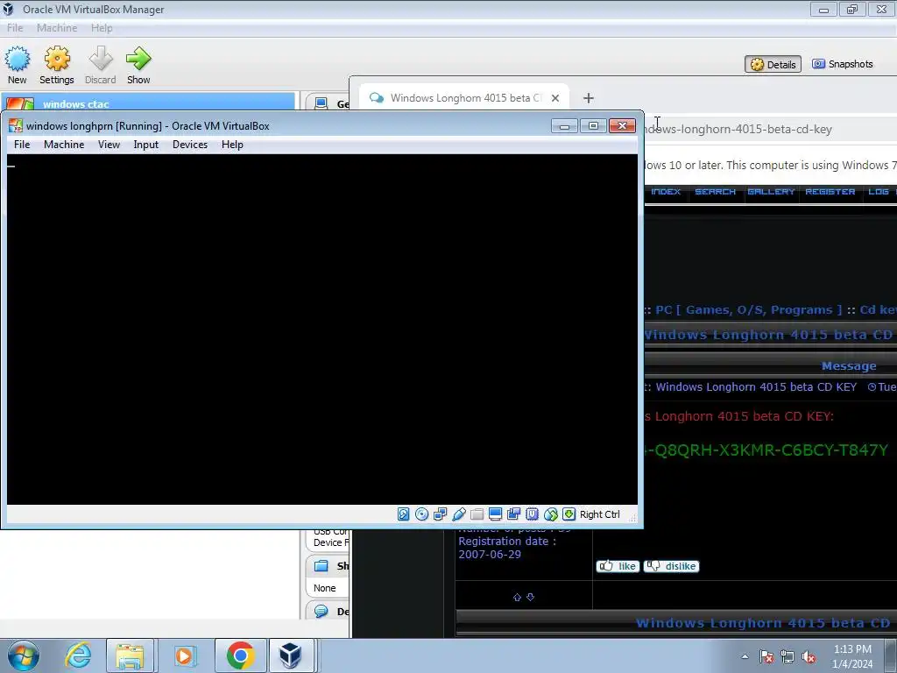The width and height of the screenshot is (897, 673).
Task: Open Windows Explorer folder from the taskbar
Action: [130, 655]
